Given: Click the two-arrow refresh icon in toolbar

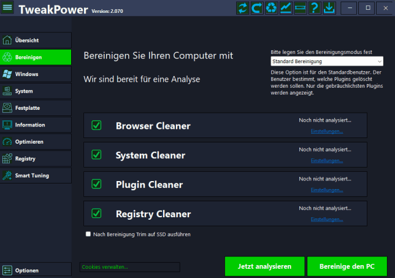Looking at the screenshot, I should [x=243, y=9].
